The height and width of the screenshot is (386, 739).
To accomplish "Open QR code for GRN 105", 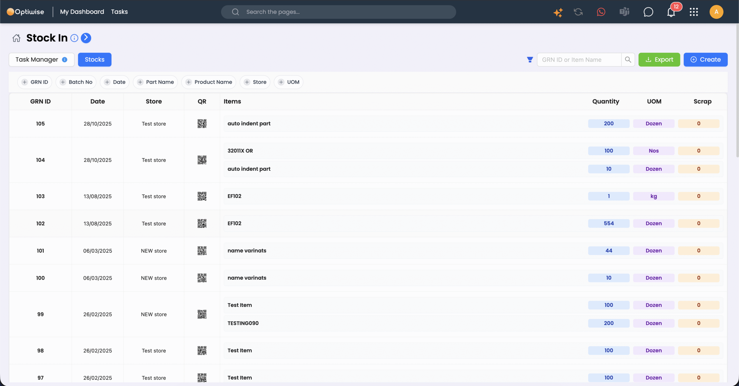I will 202,124.
